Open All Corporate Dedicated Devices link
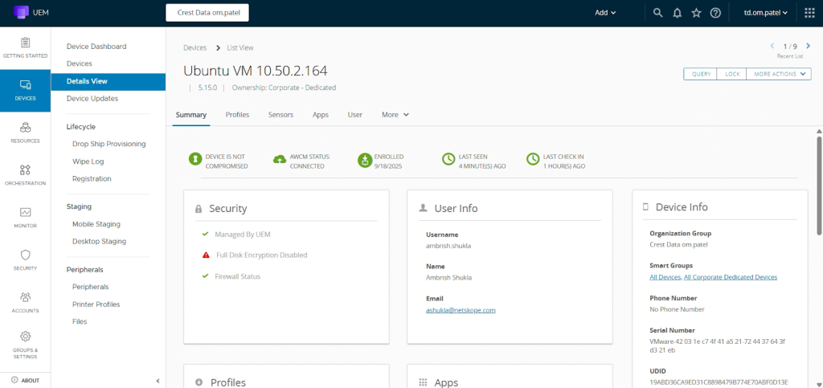Viewport: 823px width, 388px height. [731, 277]
